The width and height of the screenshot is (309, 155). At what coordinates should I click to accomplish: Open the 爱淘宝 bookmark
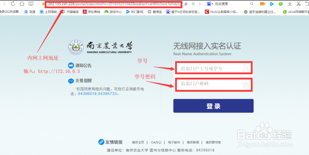point(155,12)
